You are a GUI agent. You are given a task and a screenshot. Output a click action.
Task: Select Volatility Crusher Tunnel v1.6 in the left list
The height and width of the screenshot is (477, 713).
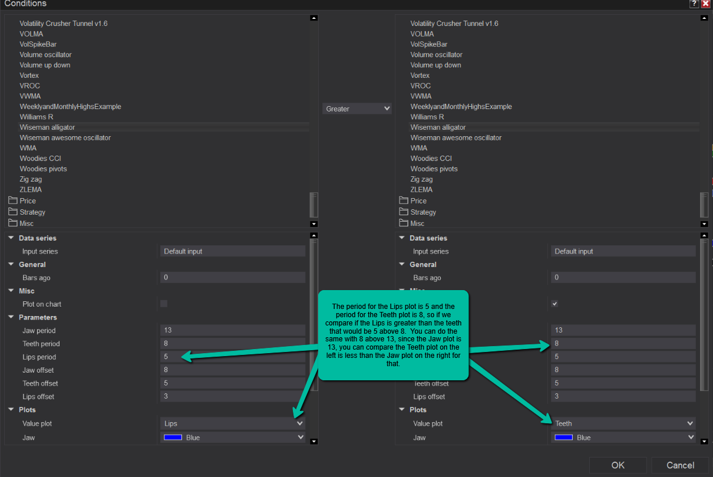[x=64, y=24]
